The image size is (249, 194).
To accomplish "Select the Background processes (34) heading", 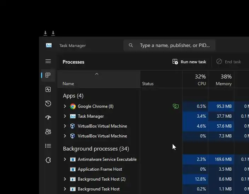I will [96, 149].
